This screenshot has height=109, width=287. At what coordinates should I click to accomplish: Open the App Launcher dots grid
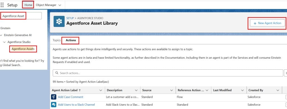(2, 5)
